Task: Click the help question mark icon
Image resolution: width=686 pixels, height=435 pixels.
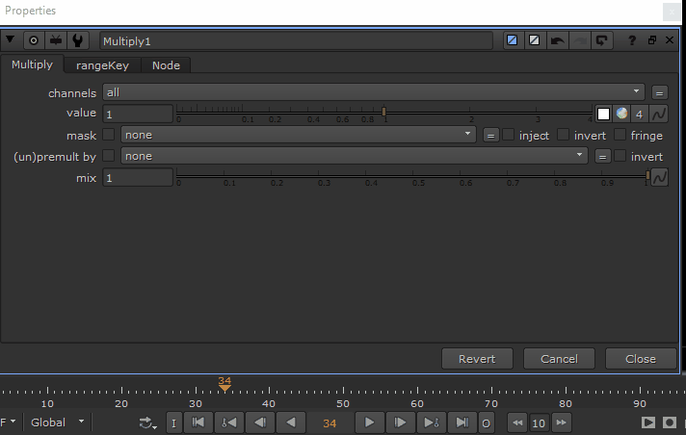Action: click(x=632, y=41)
